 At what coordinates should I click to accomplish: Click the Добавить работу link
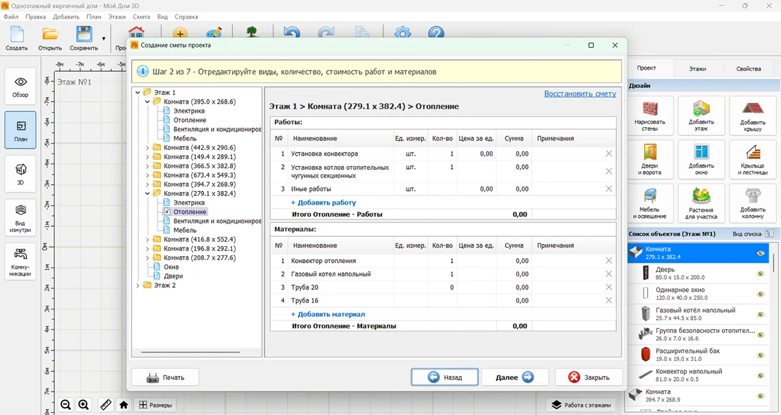[x=323, y=203]
